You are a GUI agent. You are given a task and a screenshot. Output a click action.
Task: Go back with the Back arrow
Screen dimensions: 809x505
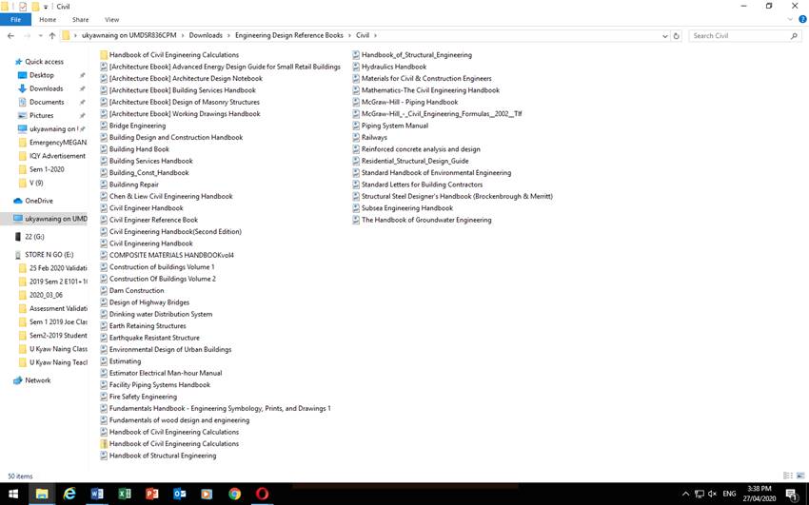click(10, 35)
